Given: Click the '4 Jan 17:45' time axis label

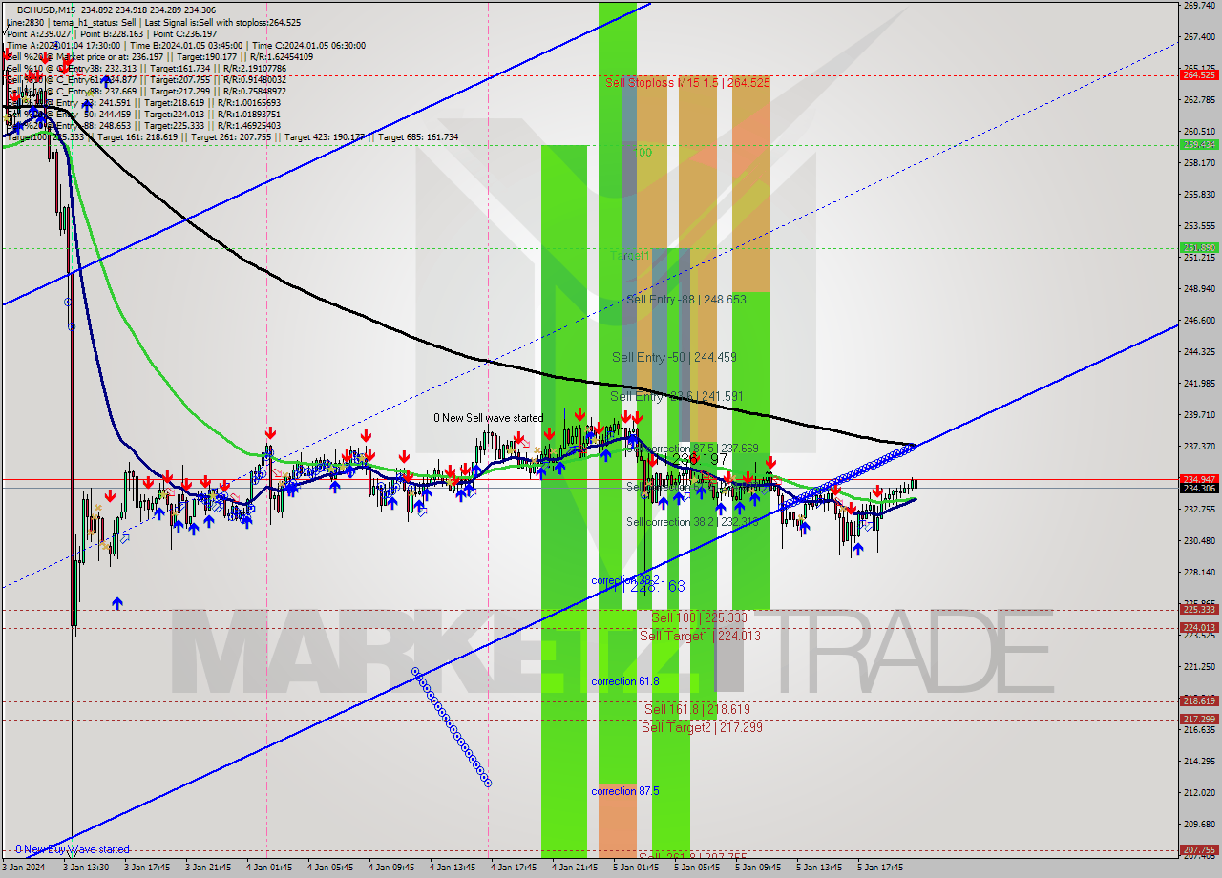Looking at the screenshot, I should 514,868.
